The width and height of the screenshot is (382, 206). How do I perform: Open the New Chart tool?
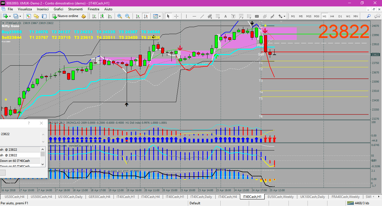click(5, 16)
